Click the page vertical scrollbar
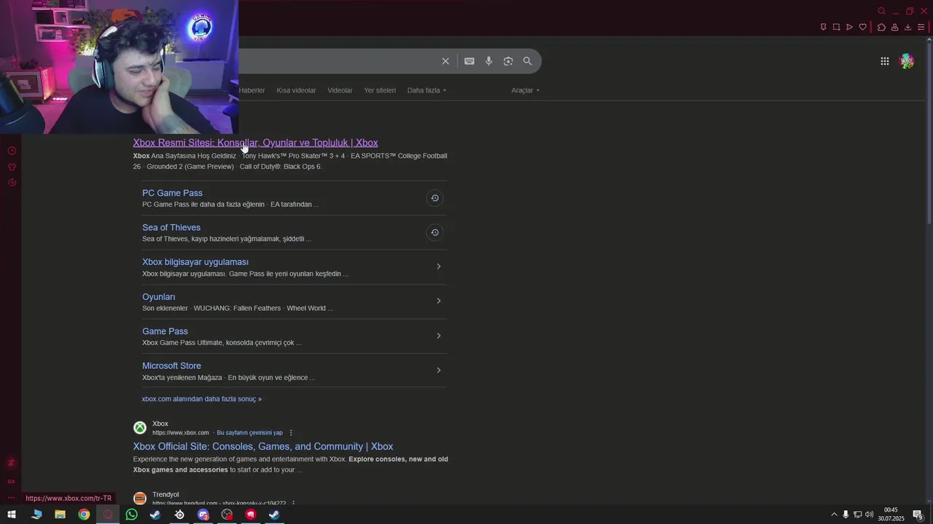 929,135
